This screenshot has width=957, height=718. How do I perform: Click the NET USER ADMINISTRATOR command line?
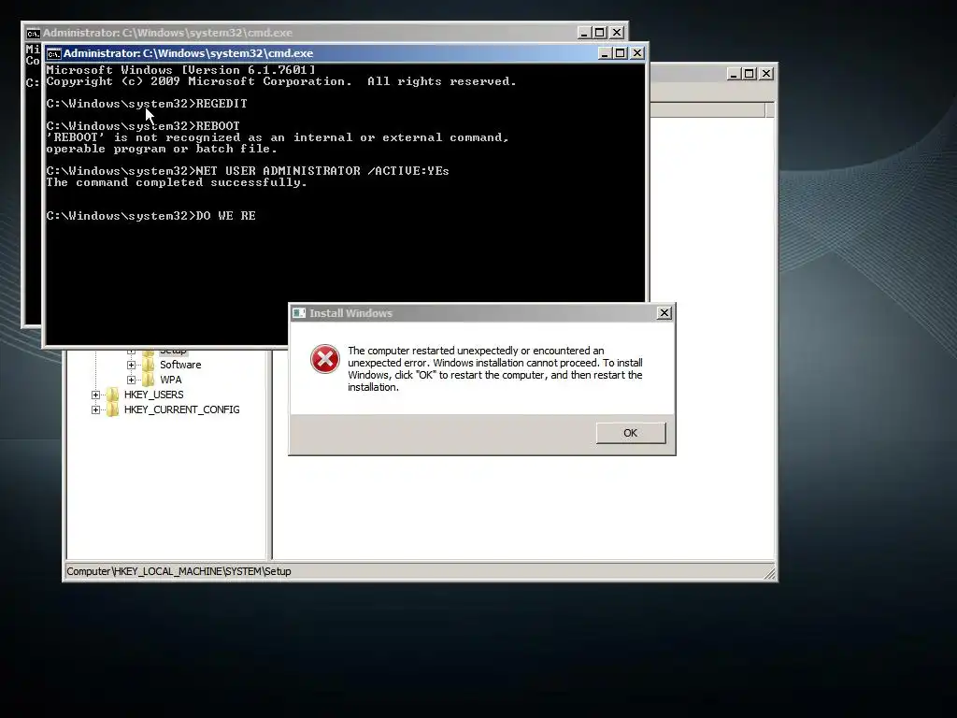click(x=248, y=171)
